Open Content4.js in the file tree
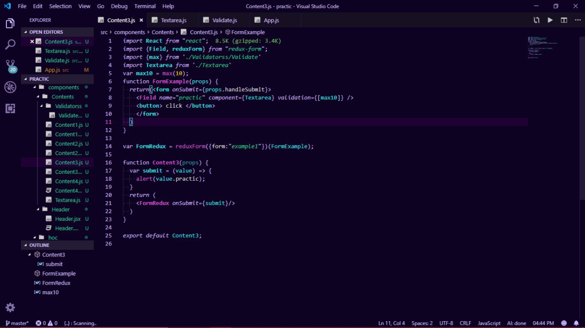585x328 pixels. tap(69, 181)
